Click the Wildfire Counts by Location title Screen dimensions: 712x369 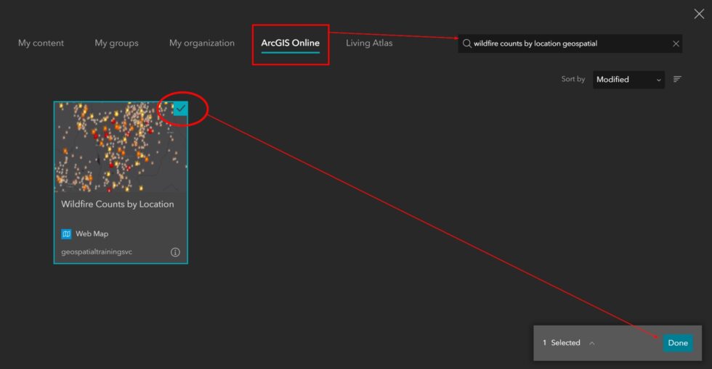[x=118, y=204]
